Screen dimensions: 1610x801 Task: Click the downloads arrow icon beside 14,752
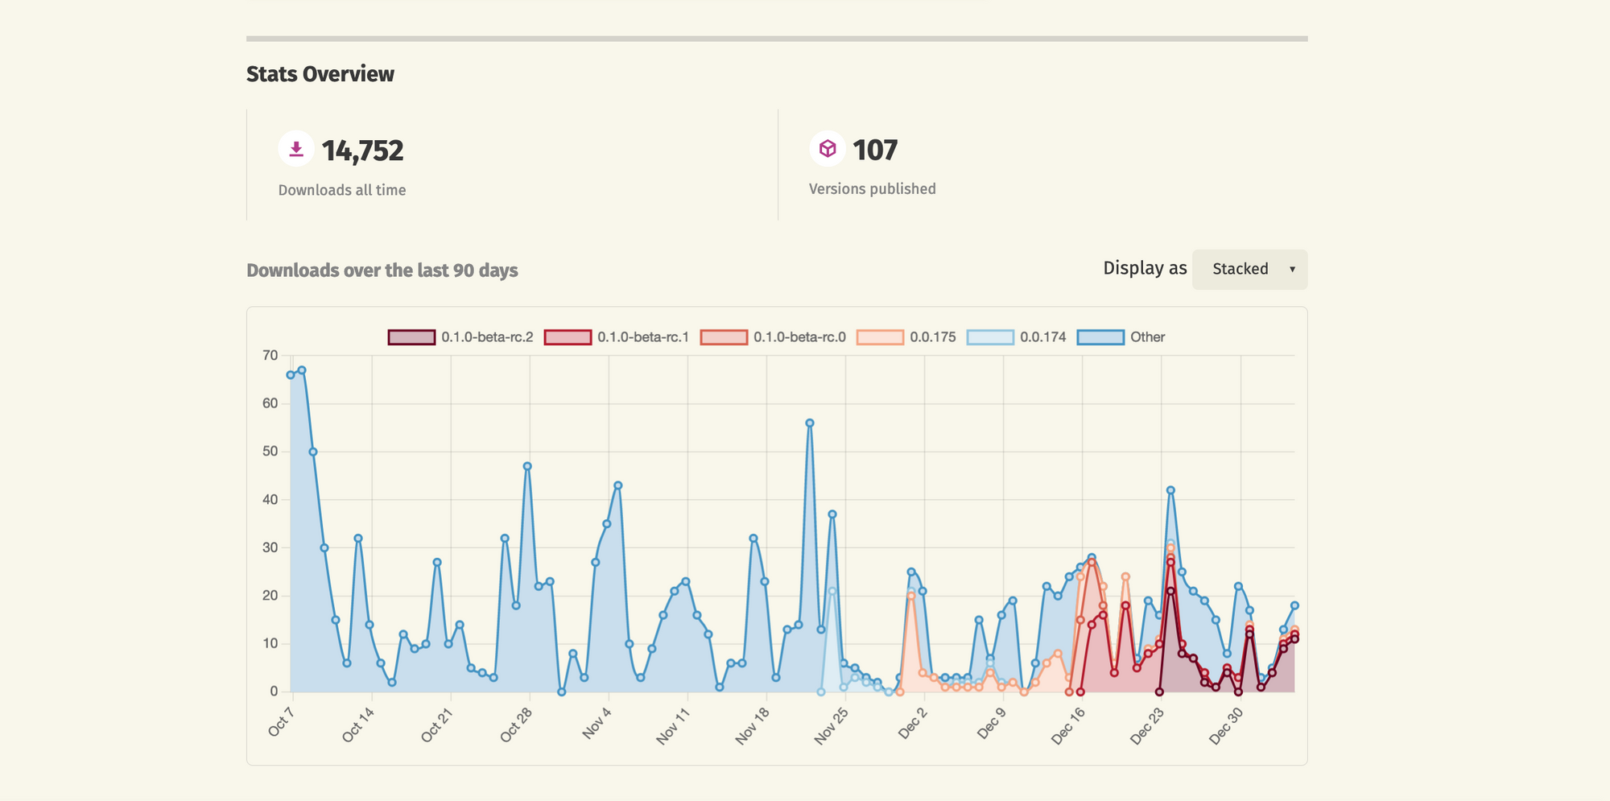[x=296, y=149]
